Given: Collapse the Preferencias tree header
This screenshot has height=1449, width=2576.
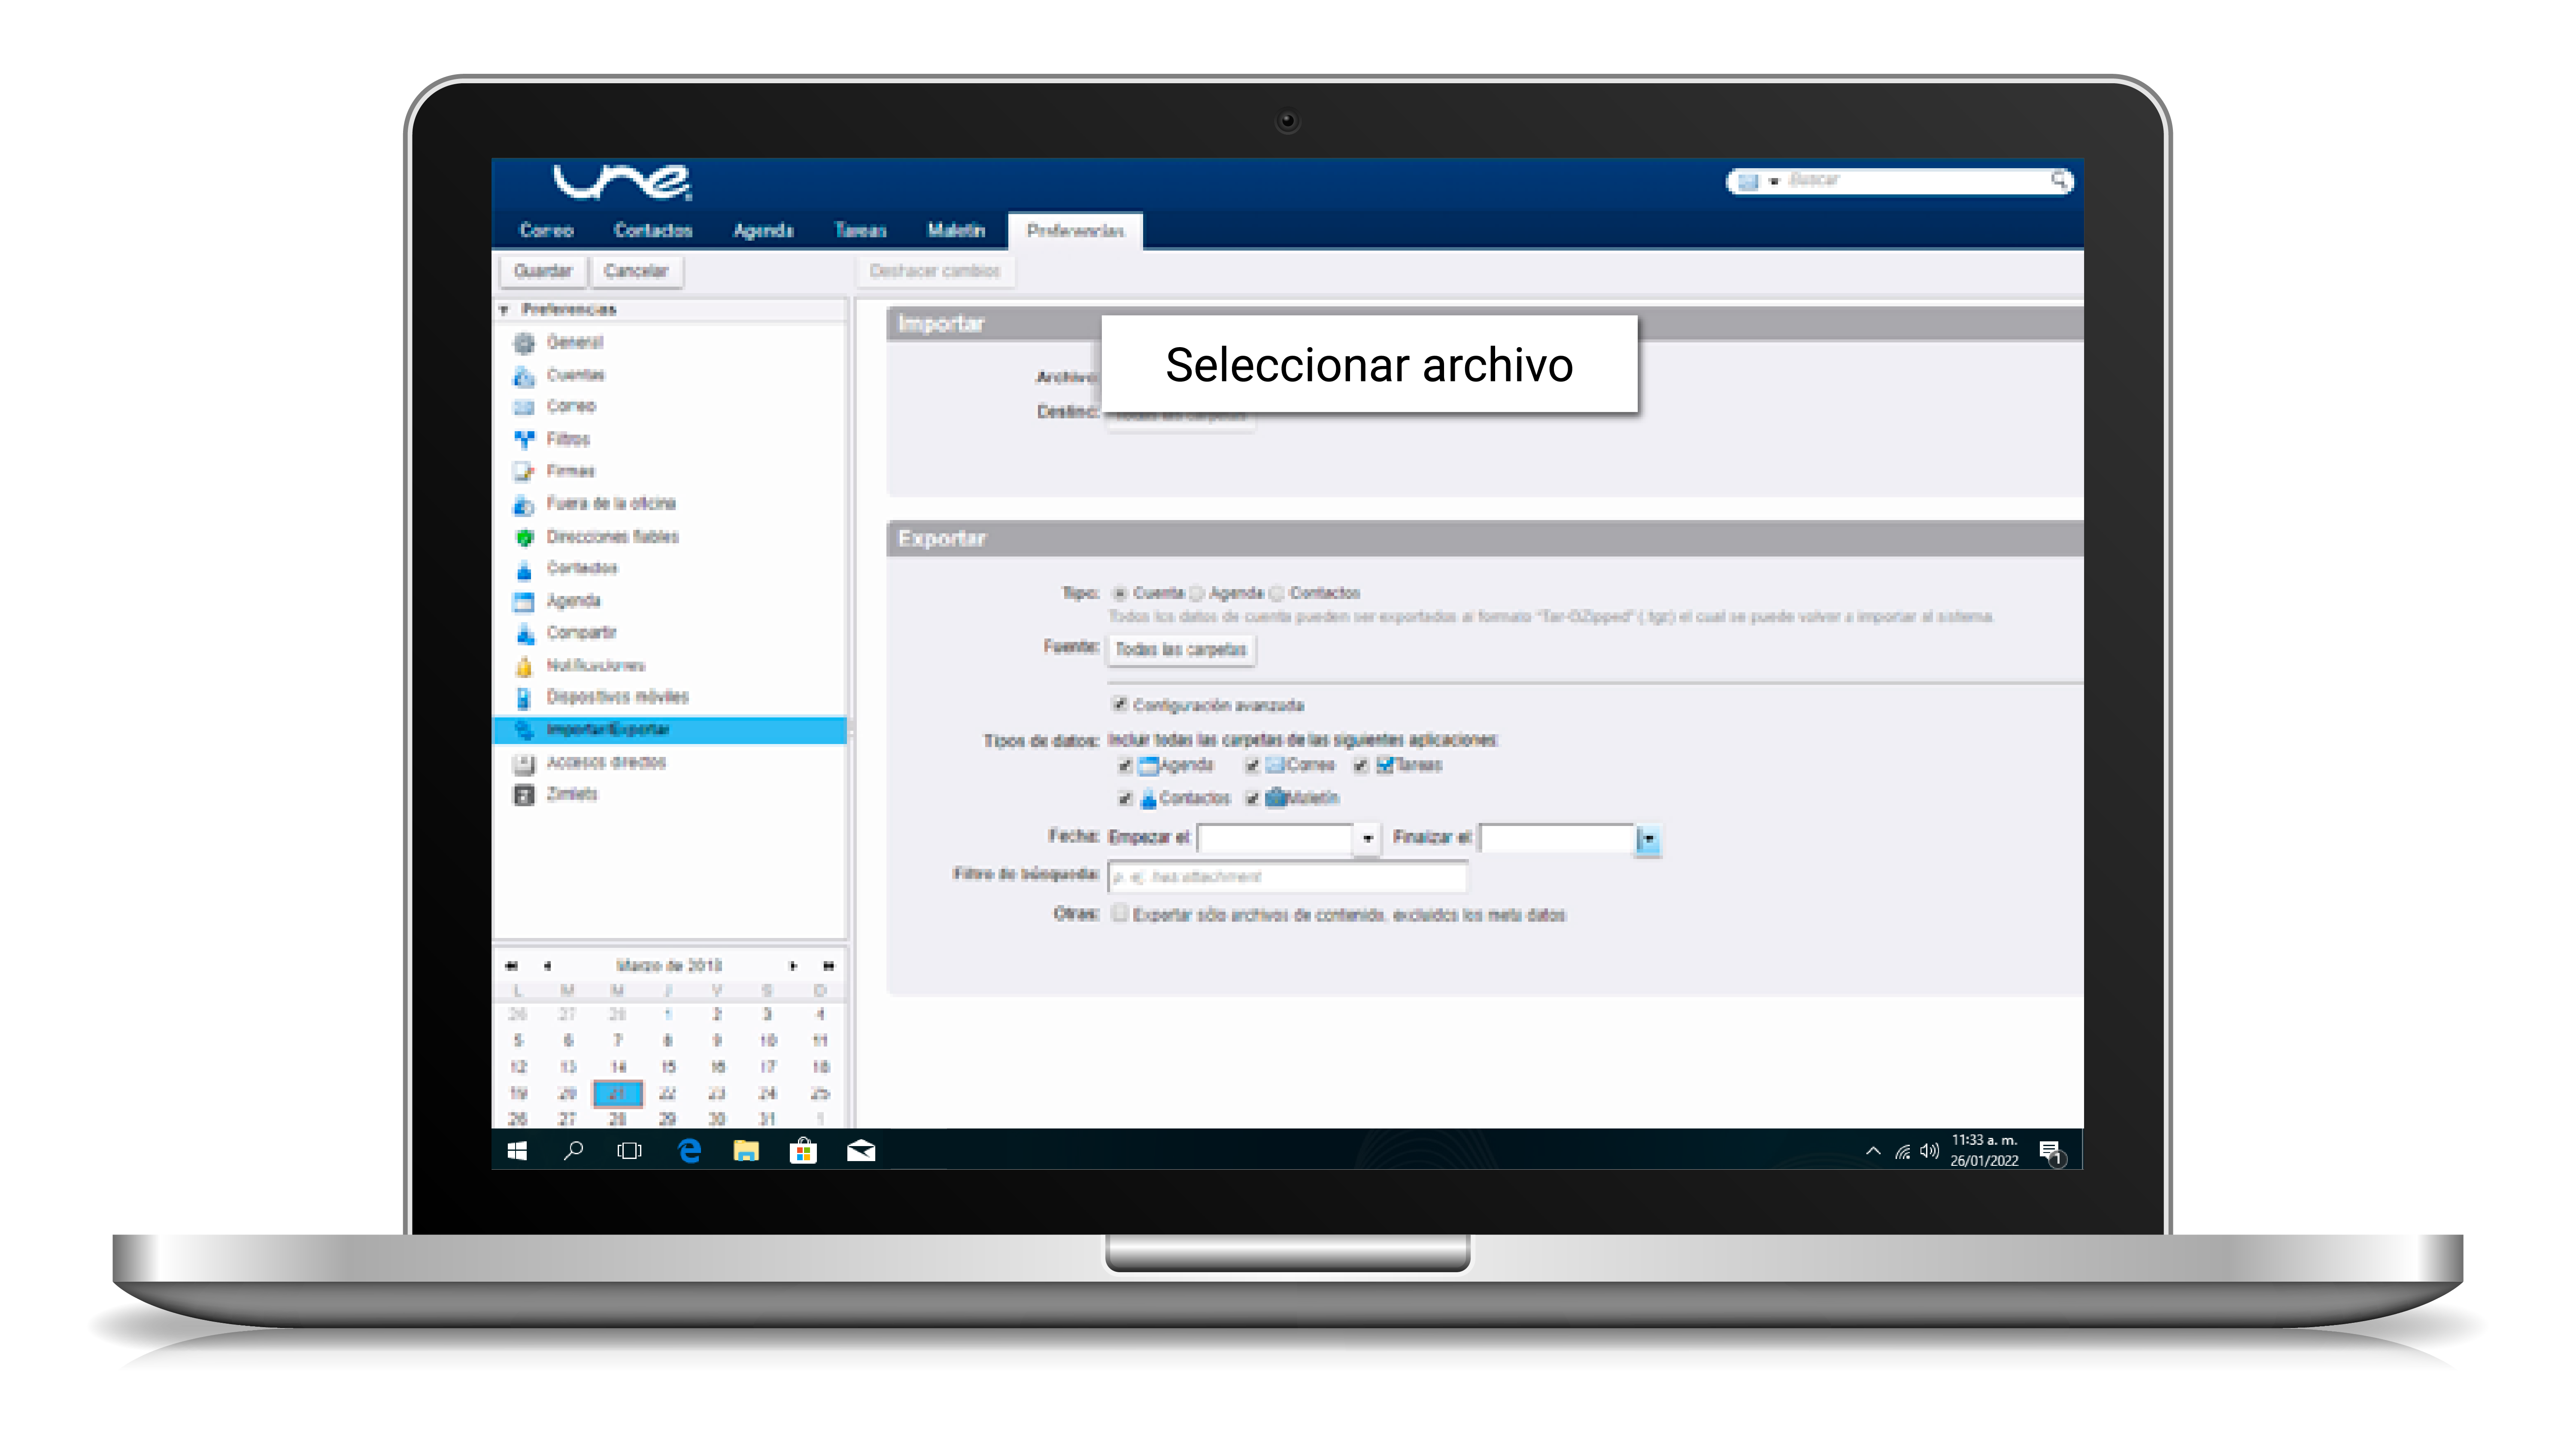Looking at the screenshot, I should (x=504, y=310).
